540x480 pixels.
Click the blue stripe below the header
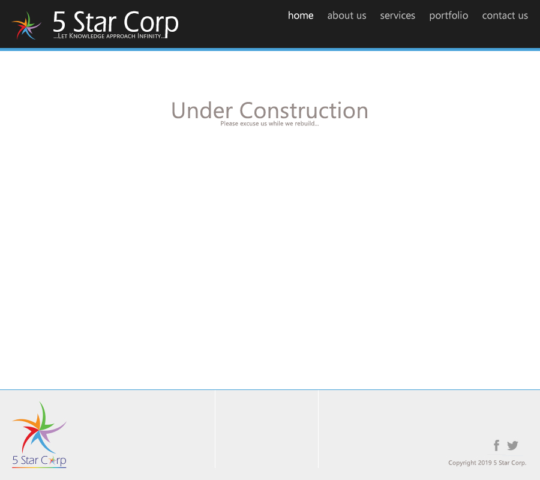click(x=270, y=50)
